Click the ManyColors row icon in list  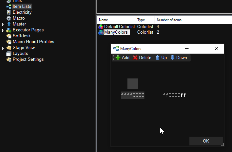tap(101, 32)
